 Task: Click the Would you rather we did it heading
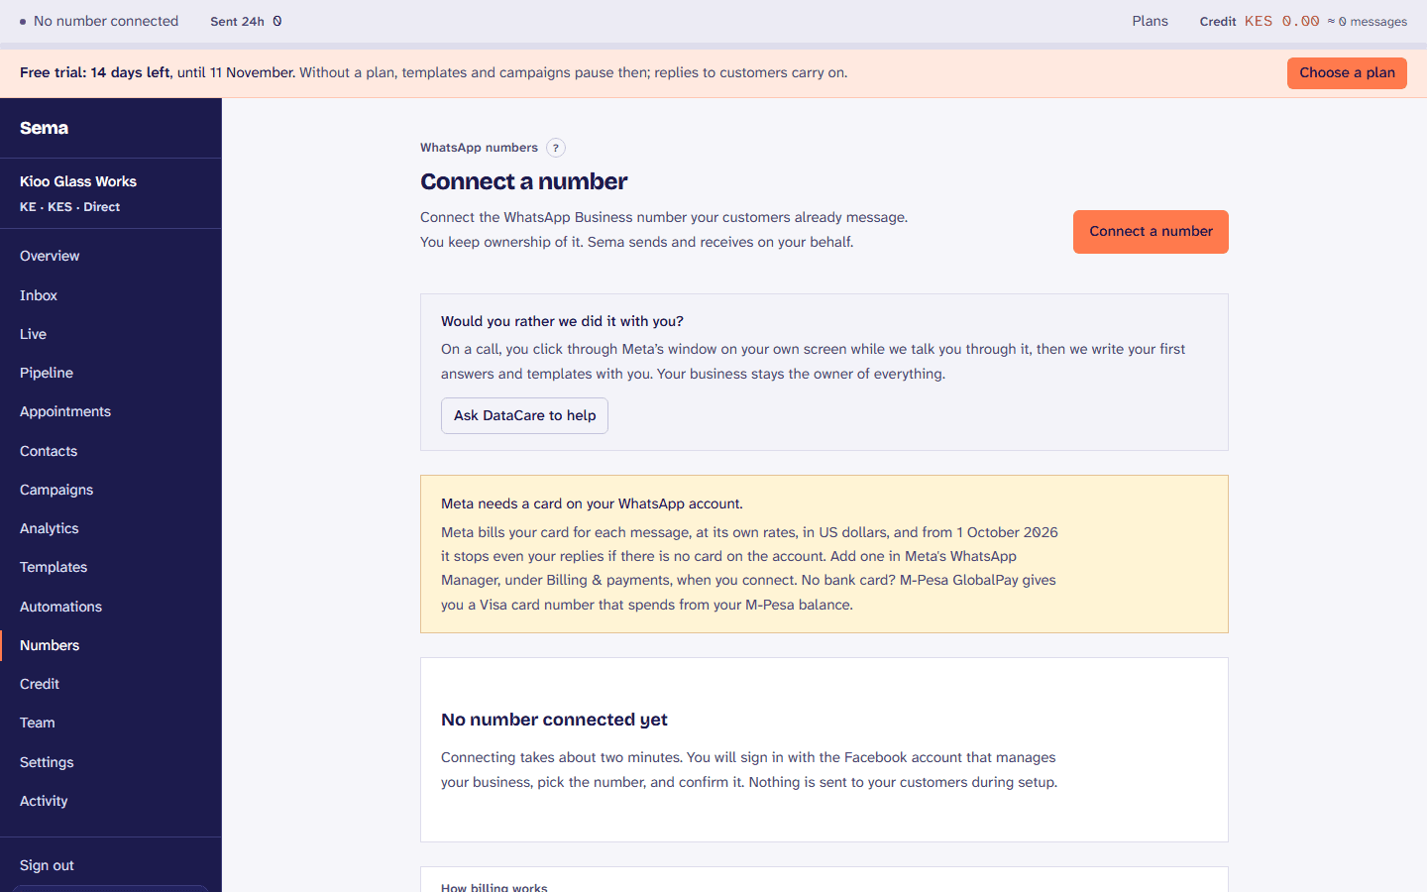(562, 321)
